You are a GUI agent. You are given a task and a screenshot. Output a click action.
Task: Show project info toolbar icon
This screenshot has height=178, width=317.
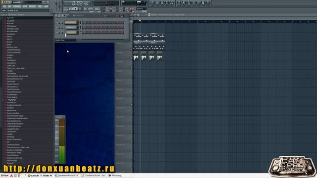click(x=203, y=2)
